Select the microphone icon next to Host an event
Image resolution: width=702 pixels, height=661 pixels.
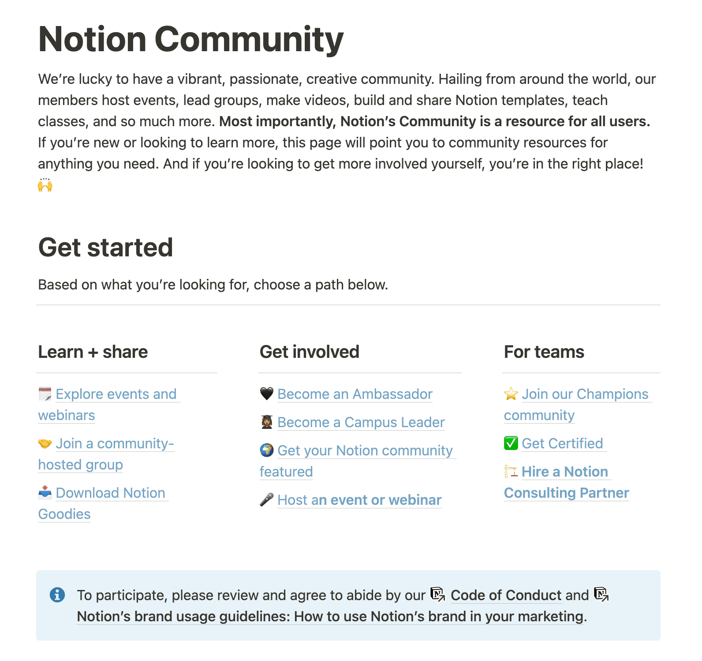click(266, 499)
